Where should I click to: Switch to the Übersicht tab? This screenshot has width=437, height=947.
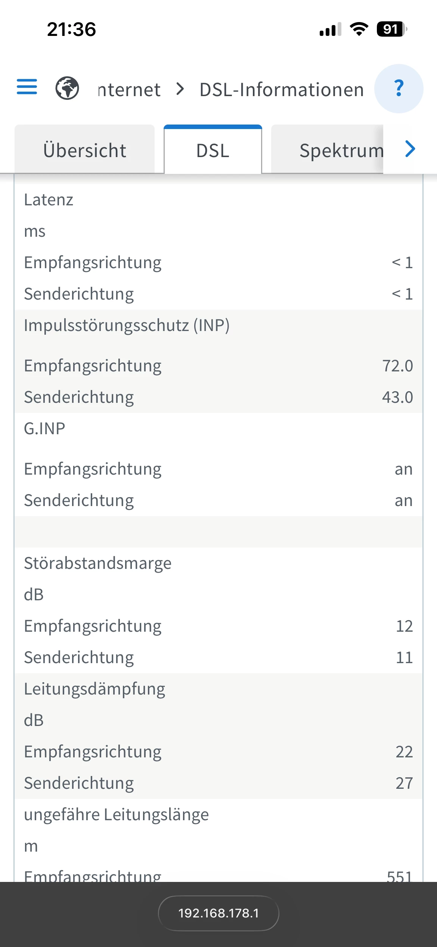pyautogui.click(x=85, y=150)
